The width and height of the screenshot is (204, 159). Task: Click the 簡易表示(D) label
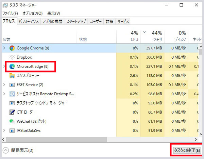[x=22, y=151]
